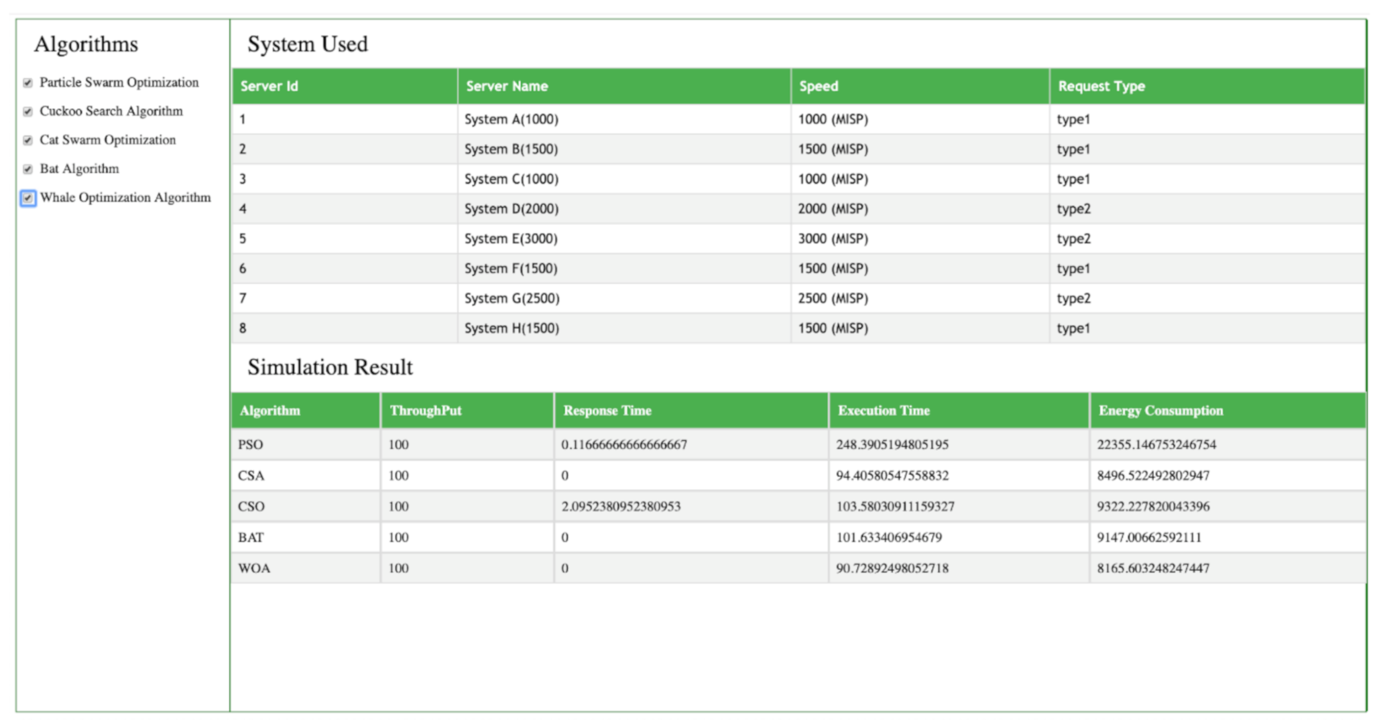Click the Energy Consumption column header
This screenshot has width=1383, height=727.
1160,411
